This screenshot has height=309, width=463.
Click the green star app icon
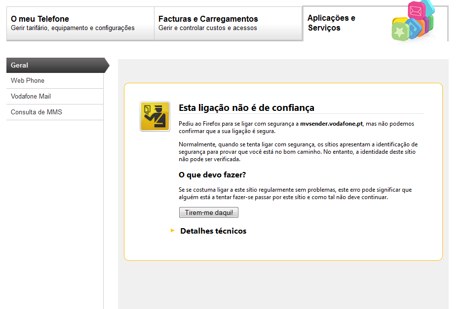(399, 32)
